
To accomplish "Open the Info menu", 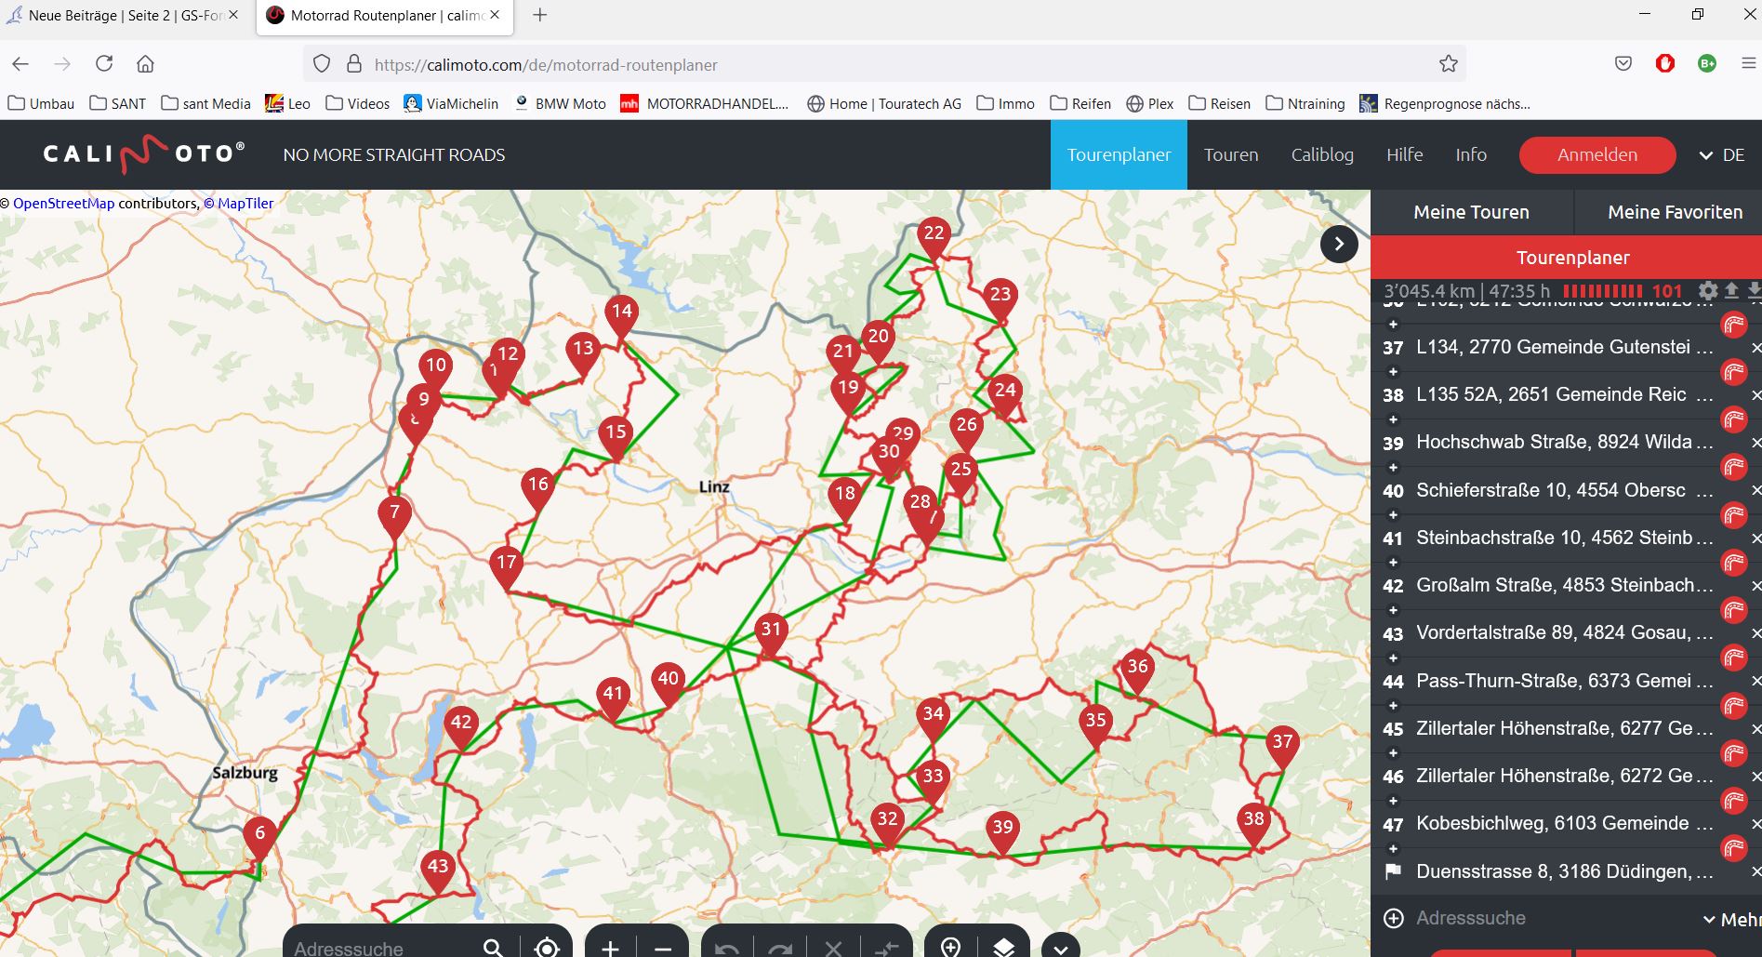I will [x=1471, y=155].
